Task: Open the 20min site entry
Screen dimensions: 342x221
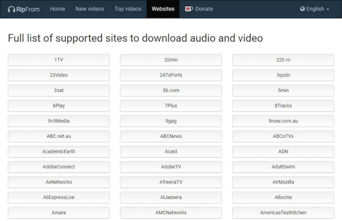Action: [171, 60]
